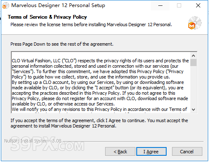Click the I Agree button
209x162 pixels.
coord(151,152)
